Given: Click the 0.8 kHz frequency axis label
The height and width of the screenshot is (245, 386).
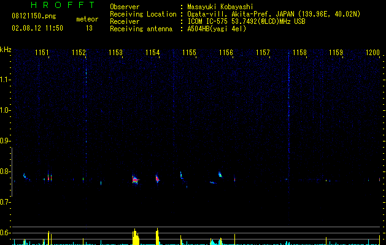Looking at the screenshot, I should (5, 171).
